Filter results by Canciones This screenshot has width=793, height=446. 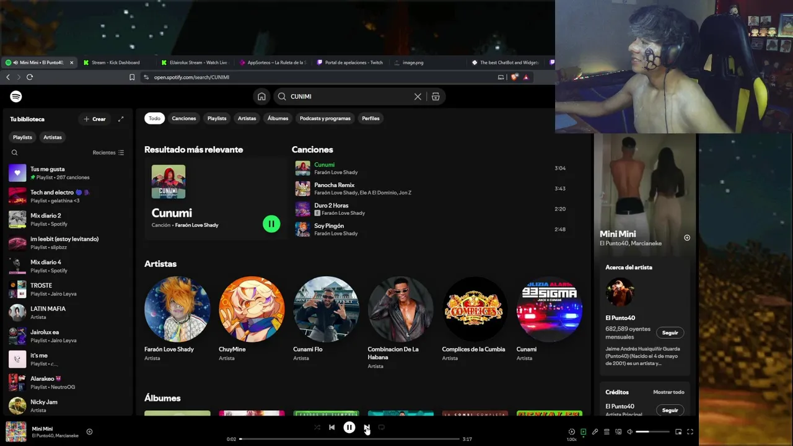pyautogui.click(x=184, y=118)
